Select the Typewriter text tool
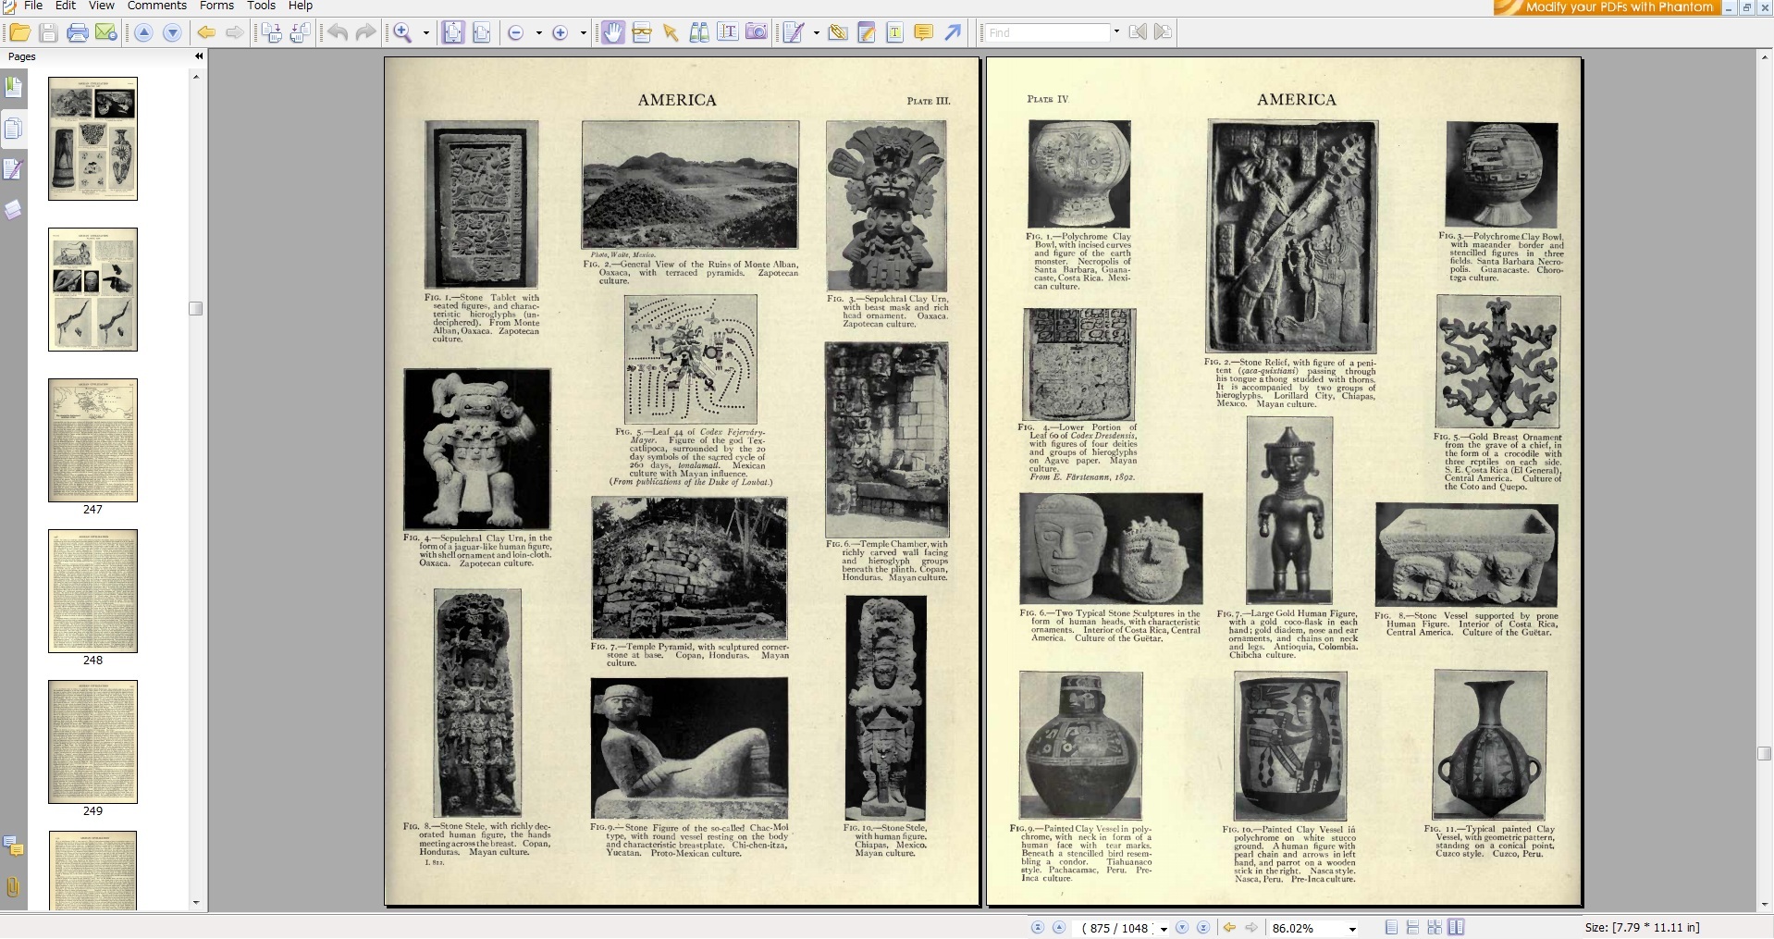This screenshot has width=1774, height=939. (x=894, y=33)
